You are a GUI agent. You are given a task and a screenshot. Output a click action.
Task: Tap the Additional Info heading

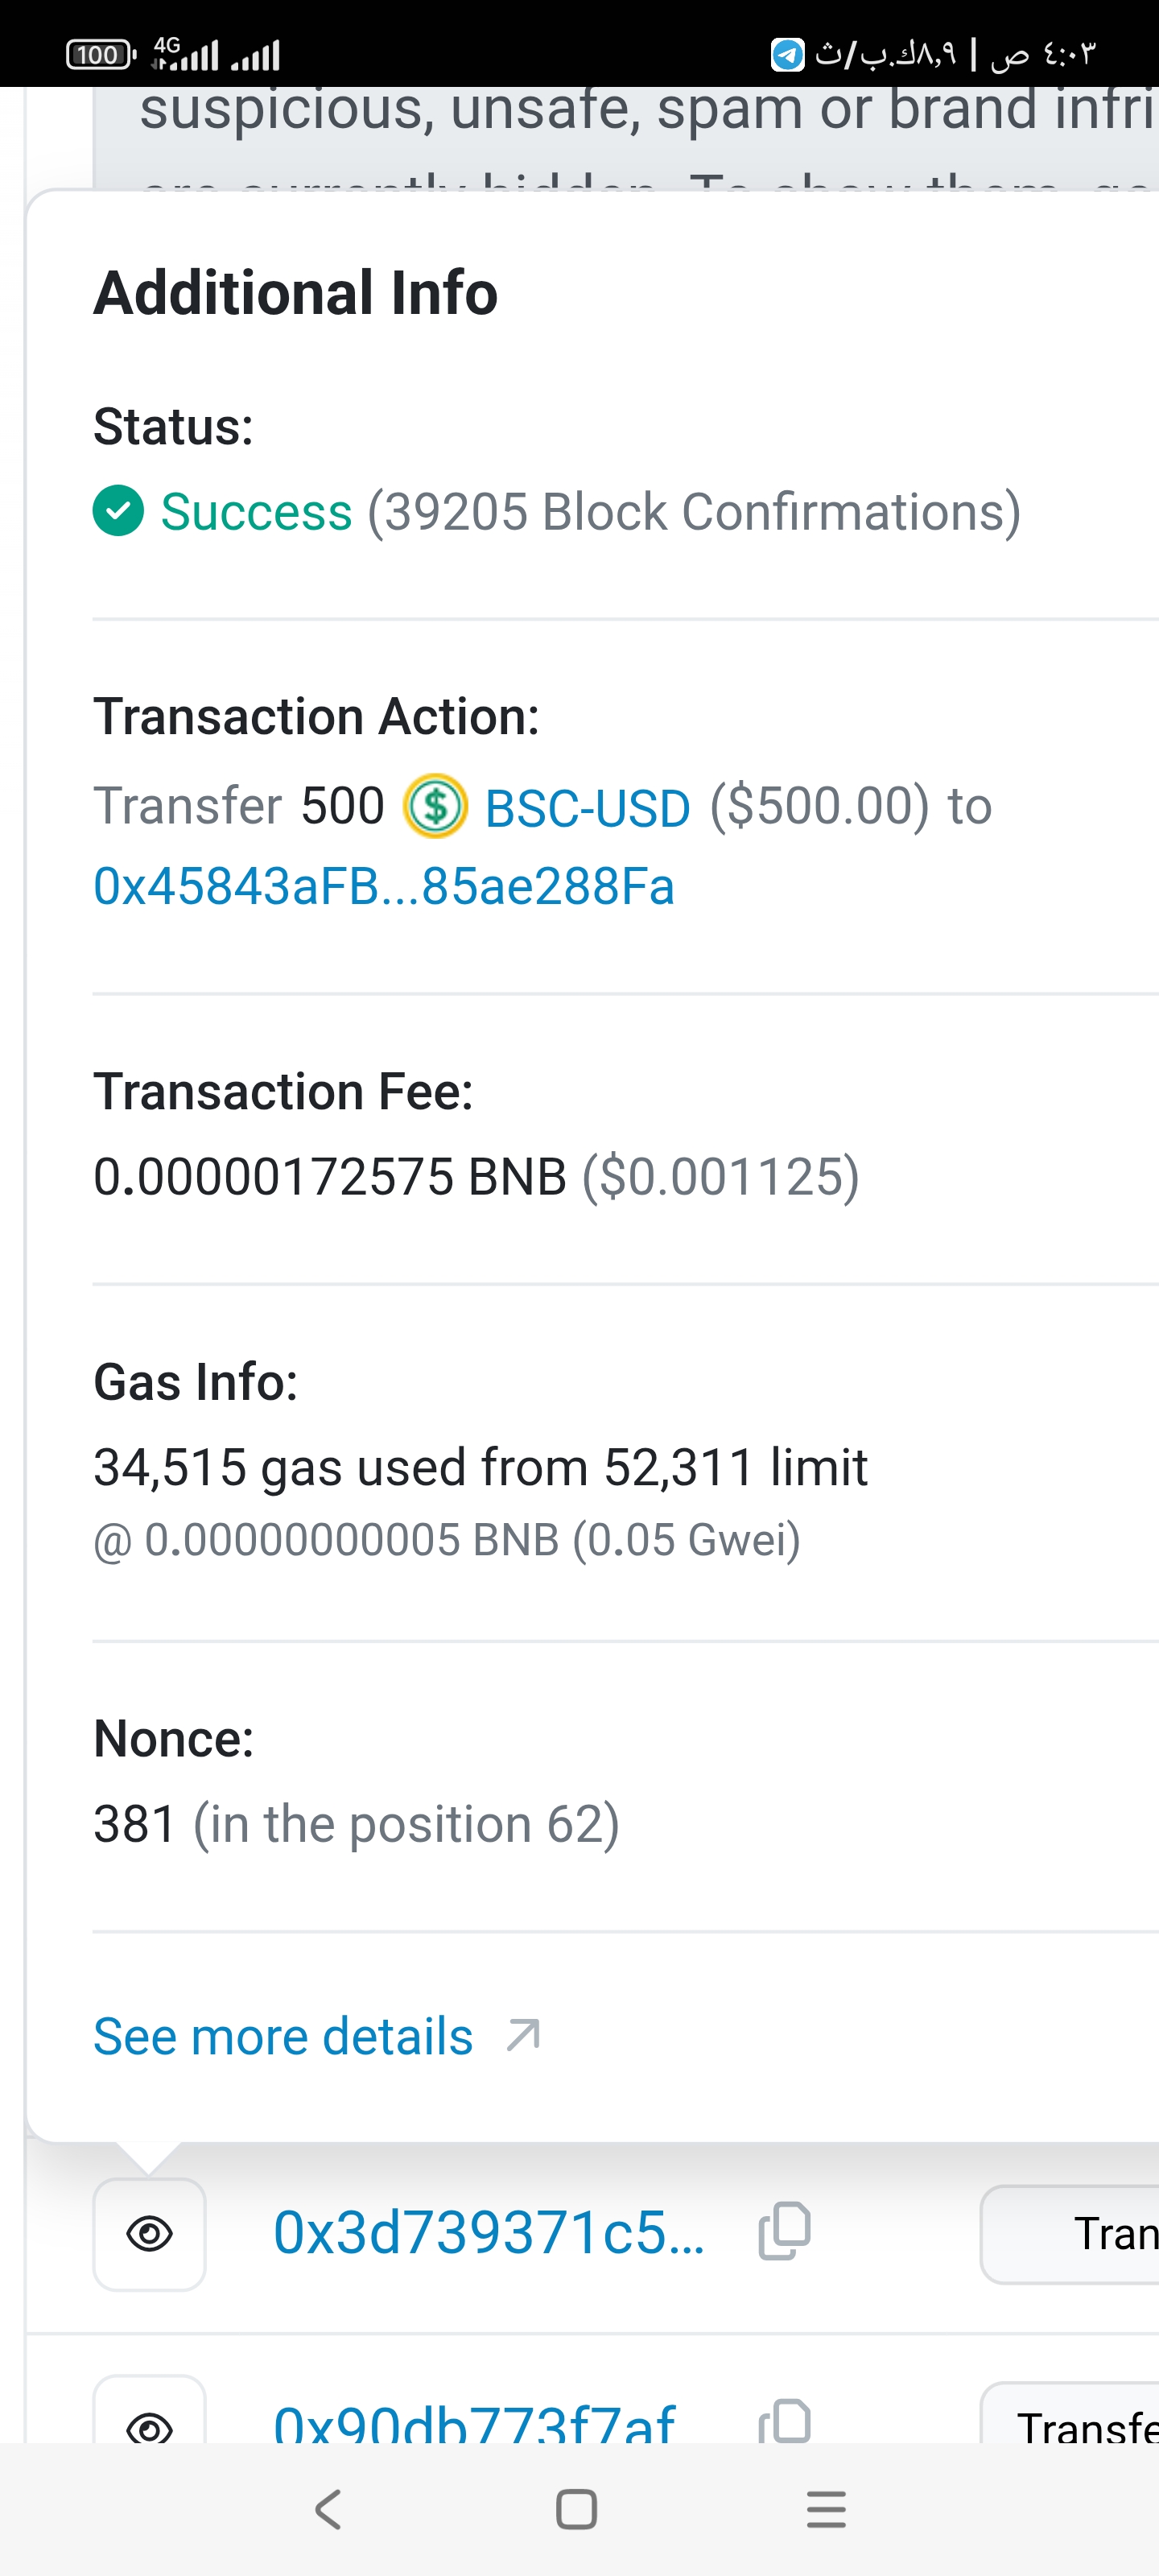pyautogui.click(x=296, y=293)
